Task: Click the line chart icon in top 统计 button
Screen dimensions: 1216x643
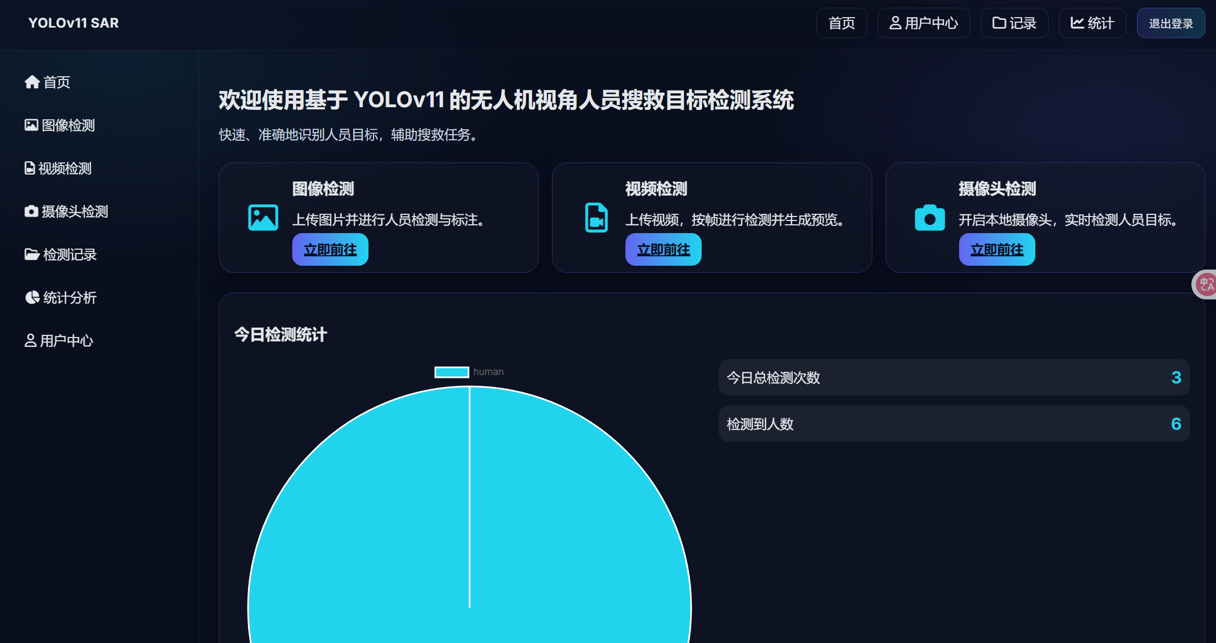Action: tap(1077, 23)
